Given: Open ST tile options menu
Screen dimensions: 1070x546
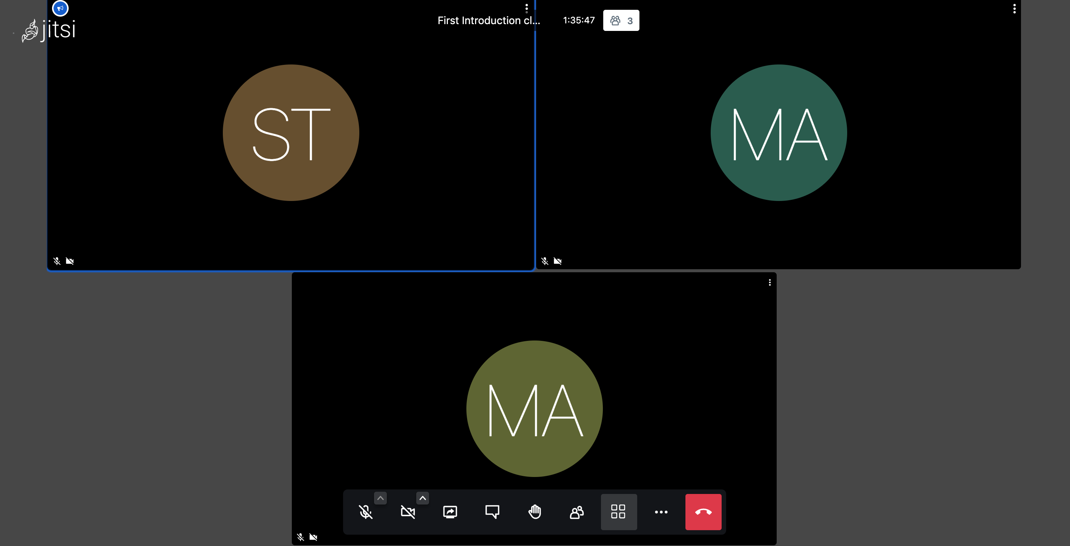Looking at the screenshot, I should point(526,8).
